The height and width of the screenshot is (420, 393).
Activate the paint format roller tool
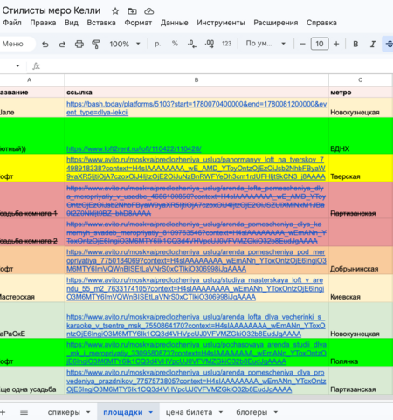click(x=96, y=44)
